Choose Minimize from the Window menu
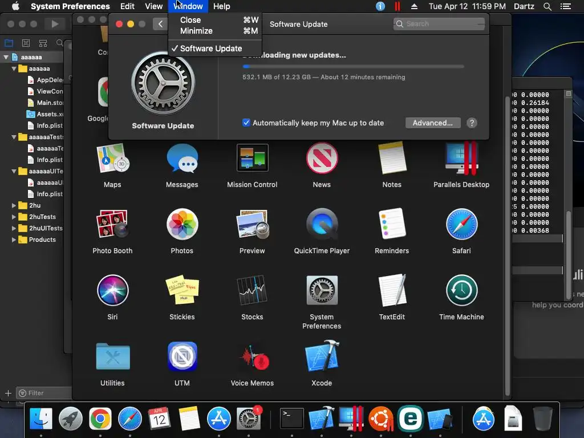The height and width of the screenshot is (438, 584). (x=215, y=31)
